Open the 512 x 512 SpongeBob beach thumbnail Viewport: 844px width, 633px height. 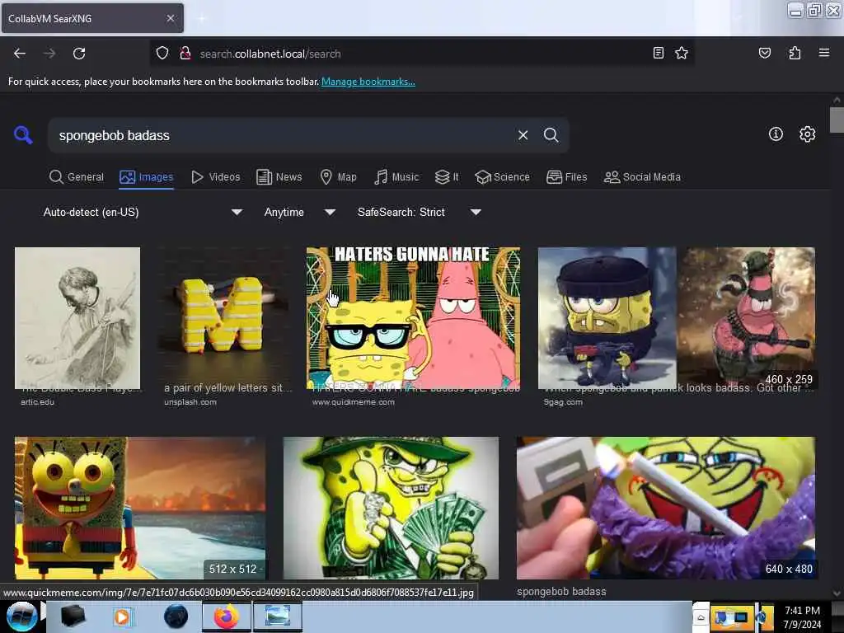140,508
